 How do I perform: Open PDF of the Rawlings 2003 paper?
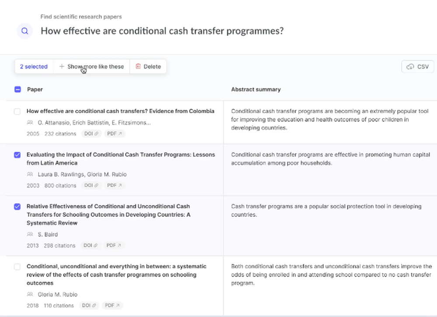coord(114,185)
